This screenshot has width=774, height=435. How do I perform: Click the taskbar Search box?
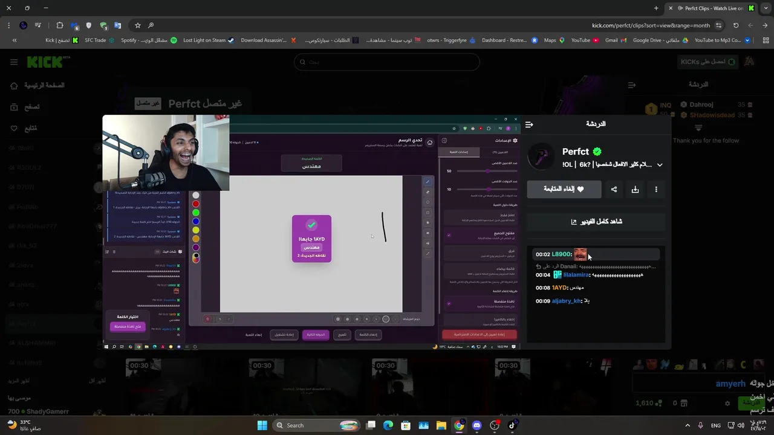point(316,425)
